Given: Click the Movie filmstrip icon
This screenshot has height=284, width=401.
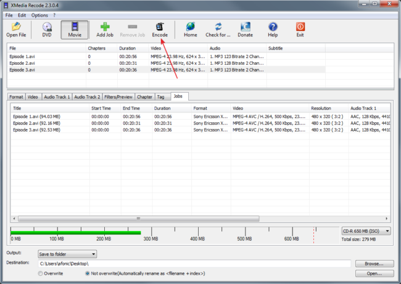Looking at the screenshot, I should tap(75, 27).
